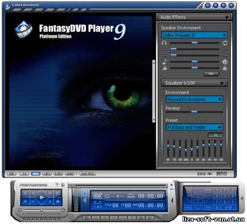This screenshot has width=247, height=224.
Task: Click the surround rotate icon right of top slider
Action: pyautogui.click(x=225, y=43)
